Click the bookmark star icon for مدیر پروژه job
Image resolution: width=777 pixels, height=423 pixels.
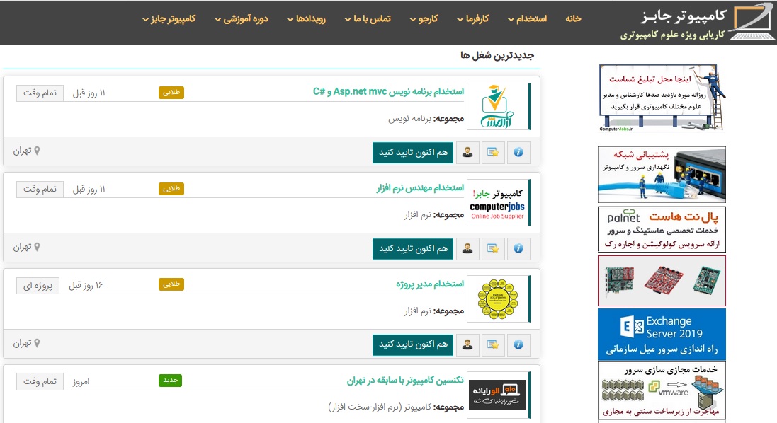click(493, 344)
